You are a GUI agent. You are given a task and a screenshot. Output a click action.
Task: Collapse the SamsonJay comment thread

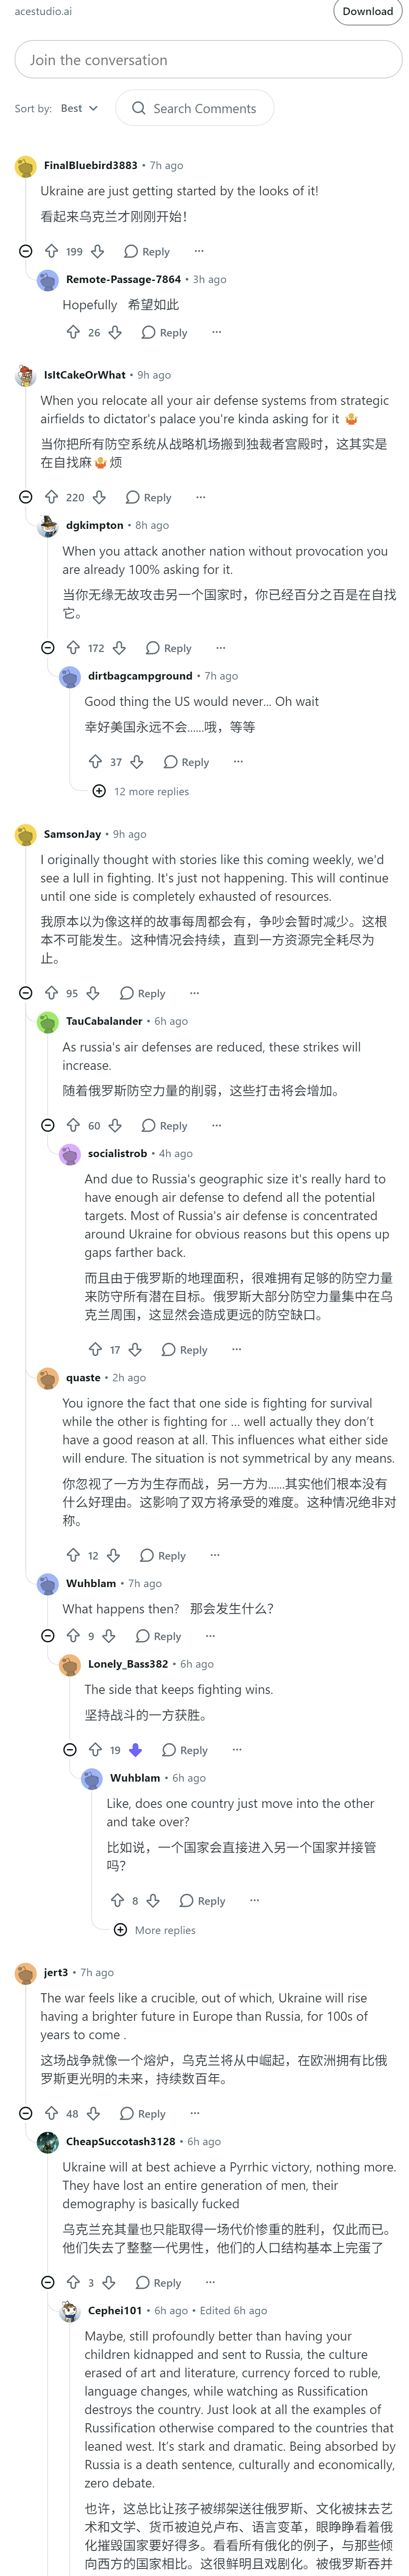[x=26, y=993]
